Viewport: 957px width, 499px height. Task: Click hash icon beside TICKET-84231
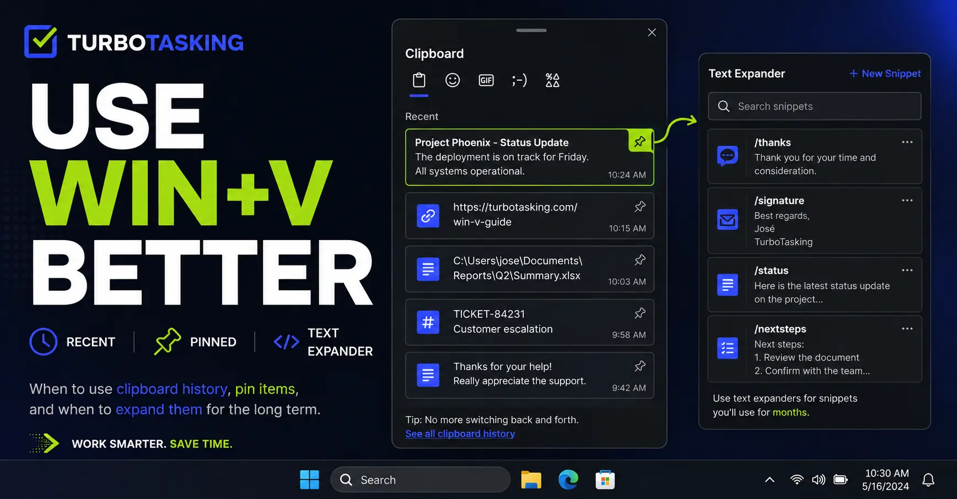(428, 323)
